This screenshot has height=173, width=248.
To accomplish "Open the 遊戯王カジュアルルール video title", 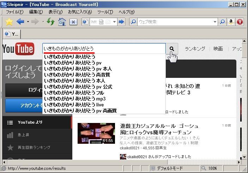I will [x=159, y=129].
